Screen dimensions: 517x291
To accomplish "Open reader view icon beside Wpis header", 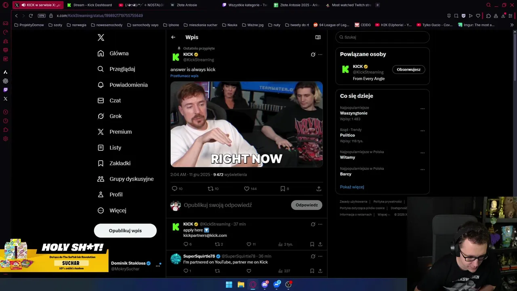I will (318, 37).
